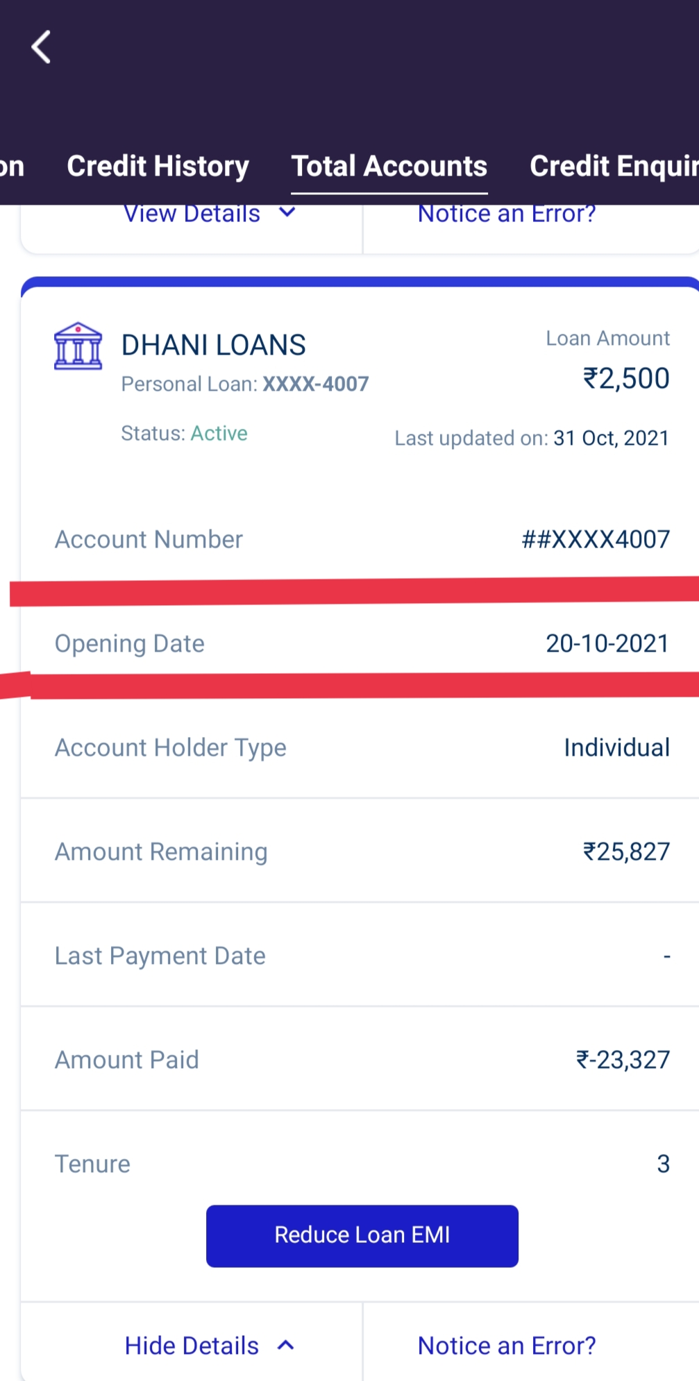
Task: Tap bottom Notice an Error link
Action: tap(507, 1346)
